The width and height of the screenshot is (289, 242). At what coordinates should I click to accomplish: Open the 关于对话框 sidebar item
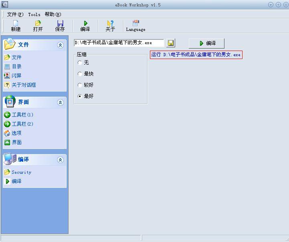(x=20, y=85)
